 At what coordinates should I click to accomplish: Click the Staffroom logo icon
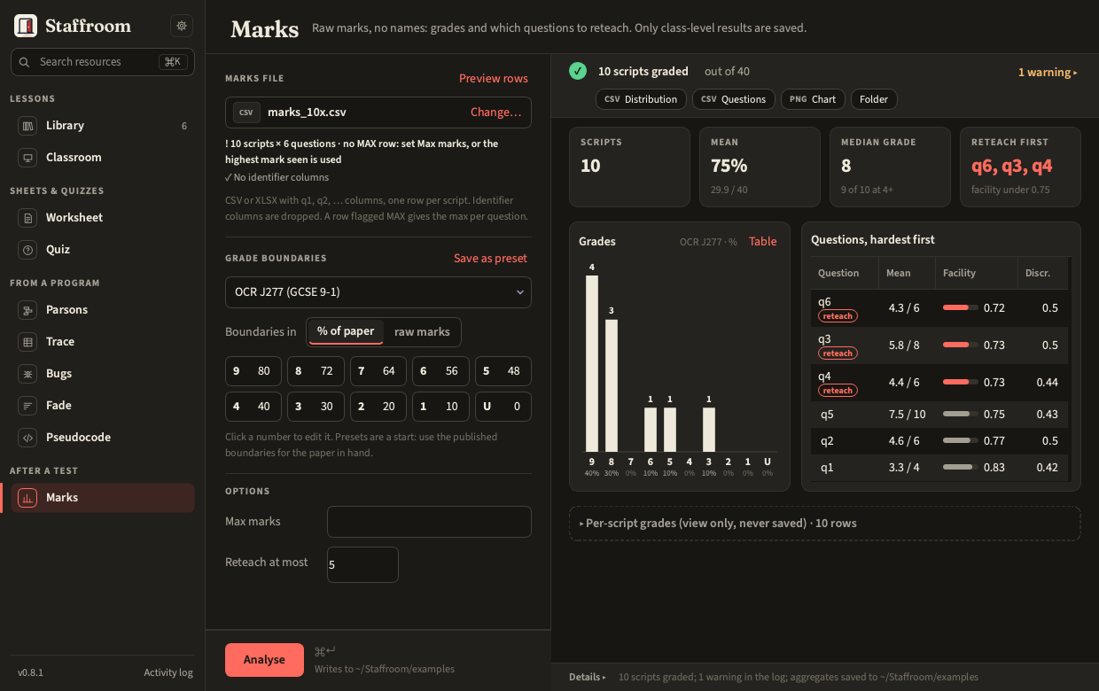[x=26, y=26]
